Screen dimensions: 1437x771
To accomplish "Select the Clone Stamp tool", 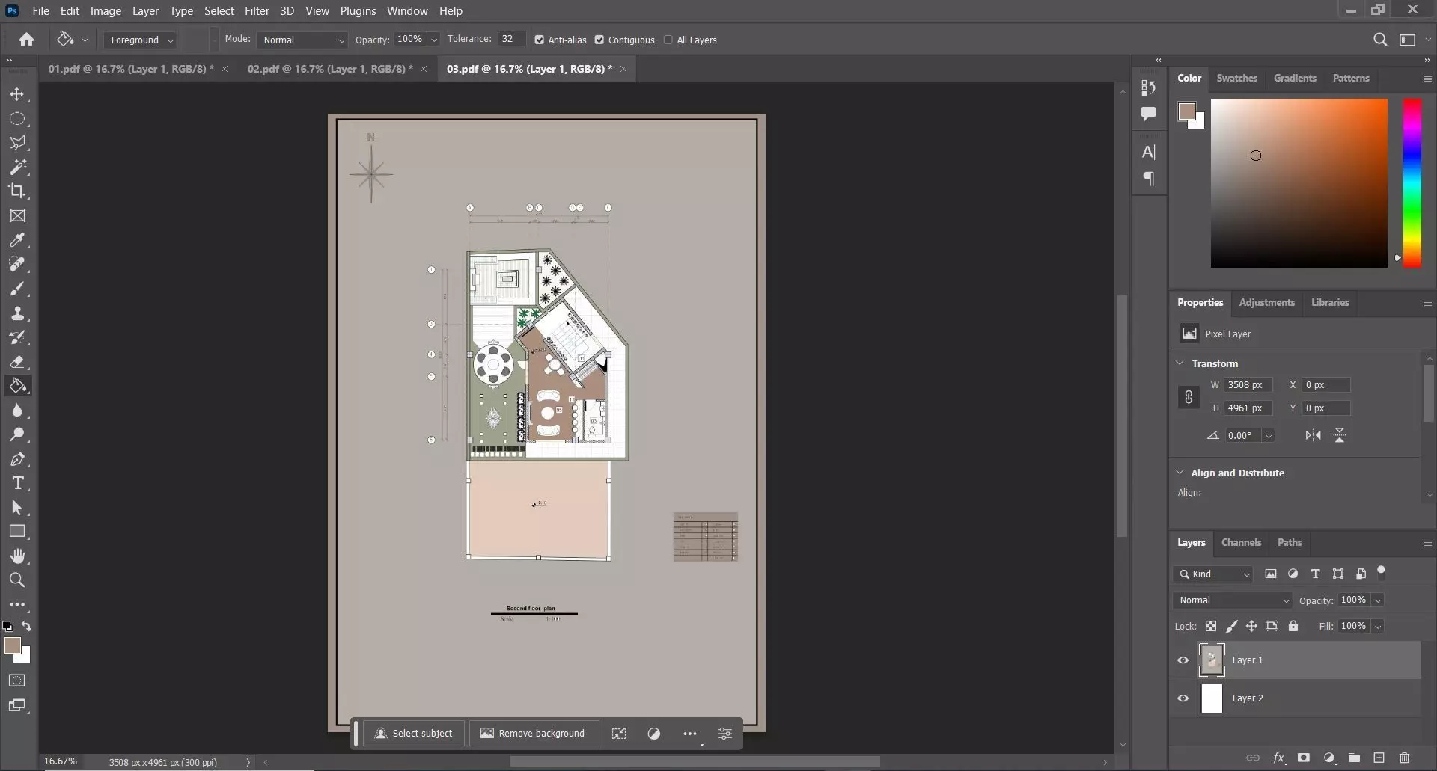I will pyautogui.click(x=17, y=313).
